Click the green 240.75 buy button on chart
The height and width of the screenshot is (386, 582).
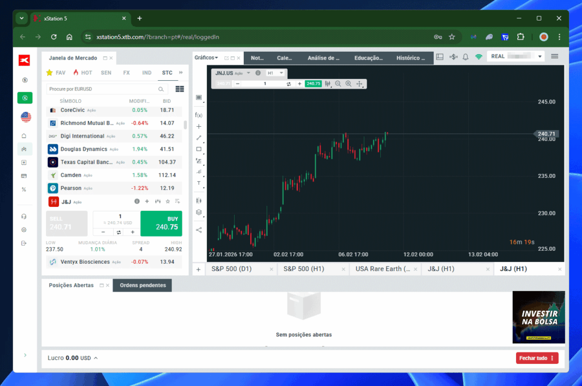pos(313,84)
